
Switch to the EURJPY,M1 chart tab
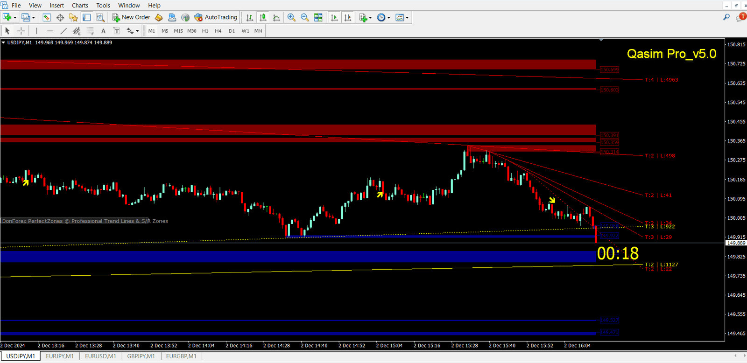pyautogui.click(x=60, y=356)
